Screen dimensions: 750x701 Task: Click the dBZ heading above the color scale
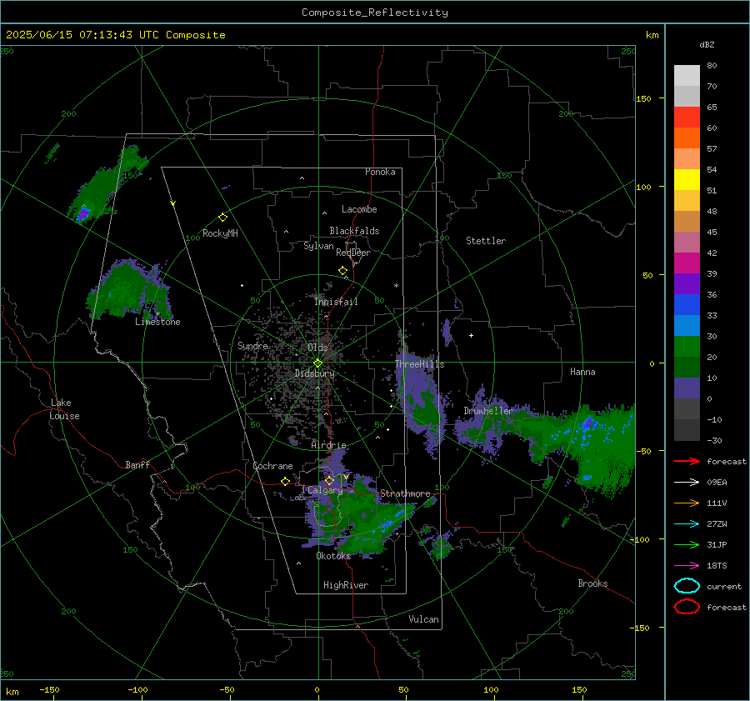(x=707, y=45)
